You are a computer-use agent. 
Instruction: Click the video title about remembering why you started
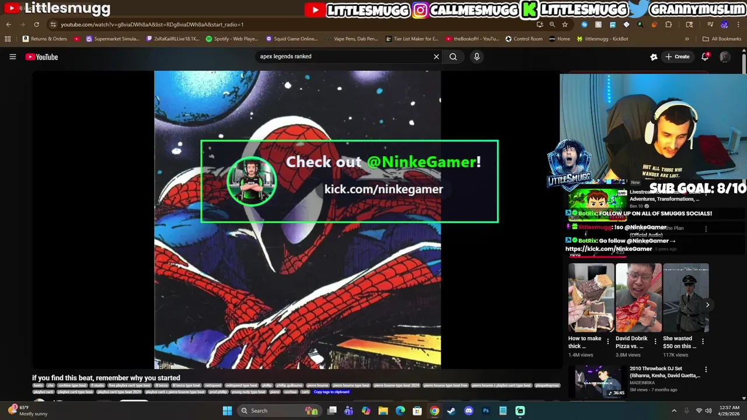(x=106, y=378)
